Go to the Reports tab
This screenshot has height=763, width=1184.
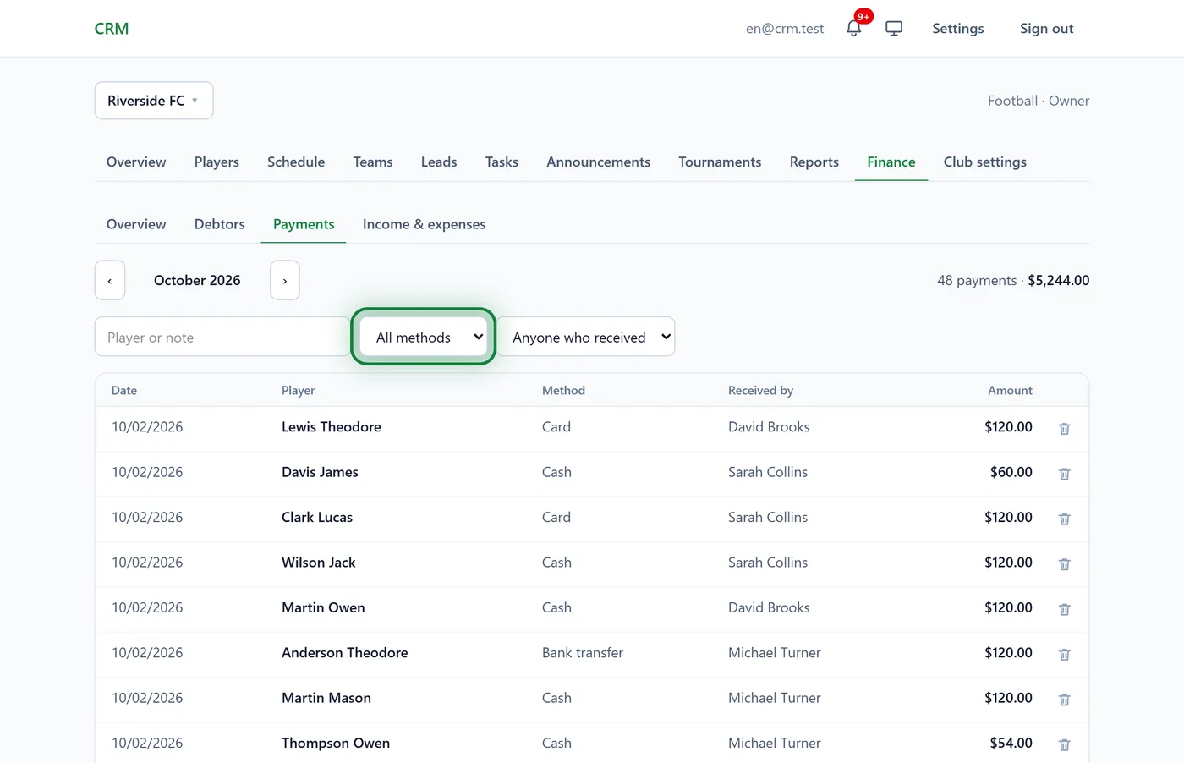814,162
